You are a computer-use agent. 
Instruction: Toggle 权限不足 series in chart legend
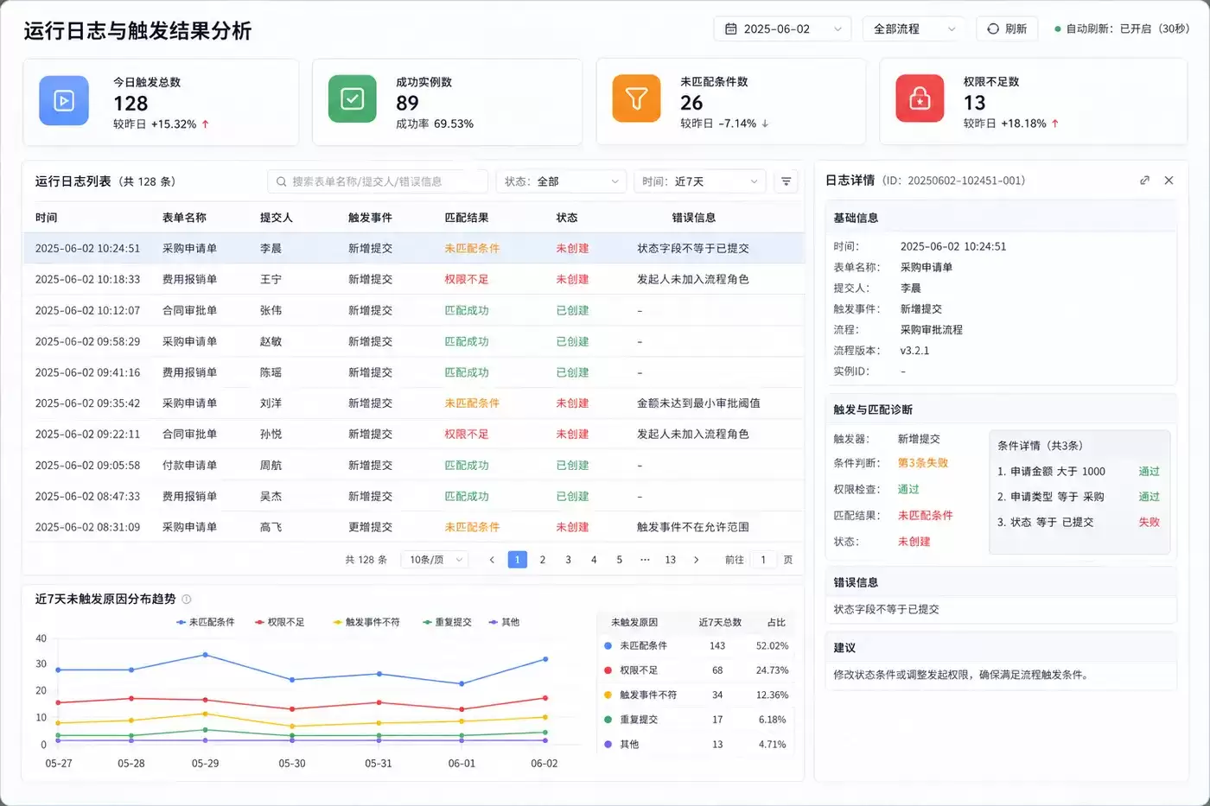coord(279,622)
